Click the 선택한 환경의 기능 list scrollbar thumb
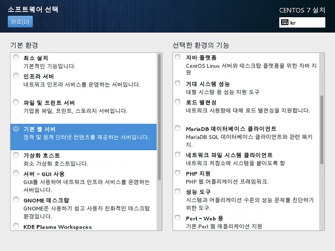 [x=322, y=130]
